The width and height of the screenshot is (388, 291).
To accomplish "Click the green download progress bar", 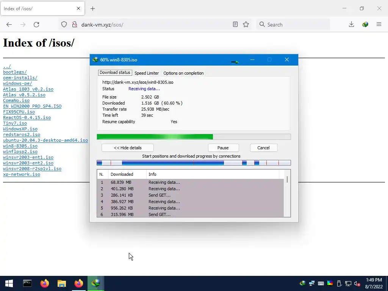I will [194, 137].
